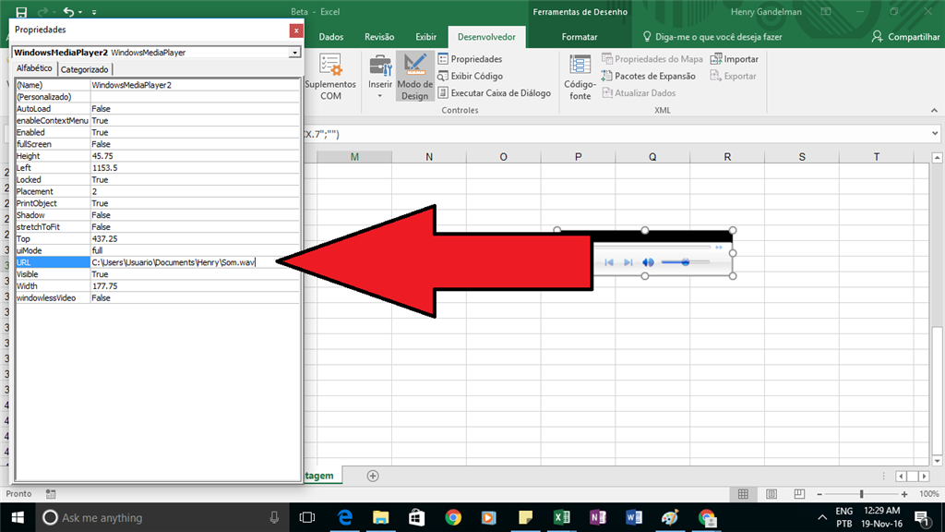Screen dimensions: 945x532
Task: Collapse the ribbon with the arrow
Action: [x=934, y=111]
